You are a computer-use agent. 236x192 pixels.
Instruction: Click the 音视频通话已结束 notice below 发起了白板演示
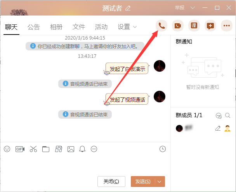85,84
